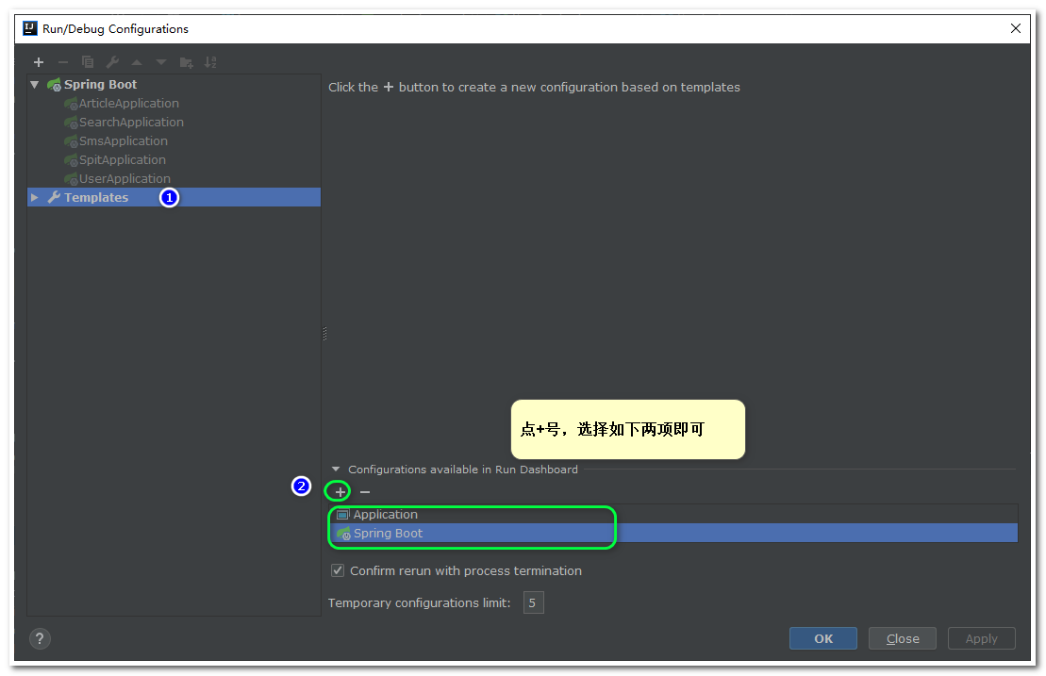Click the Application type icon in dashboard list
1046x676 pixels.
pos(343,515)
